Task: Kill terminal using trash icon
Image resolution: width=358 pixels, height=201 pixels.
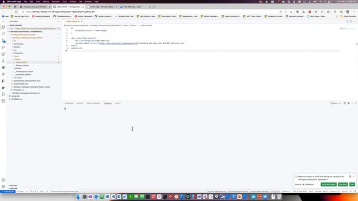Action: tap(348, 103)
